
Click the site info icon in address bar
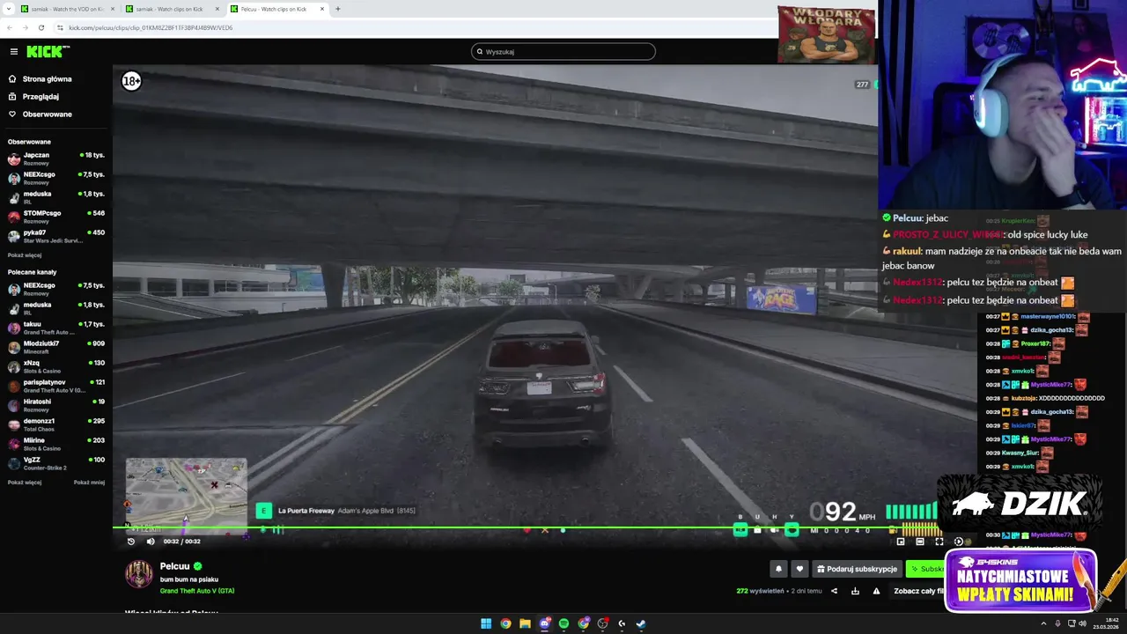(x=60, y=27)
